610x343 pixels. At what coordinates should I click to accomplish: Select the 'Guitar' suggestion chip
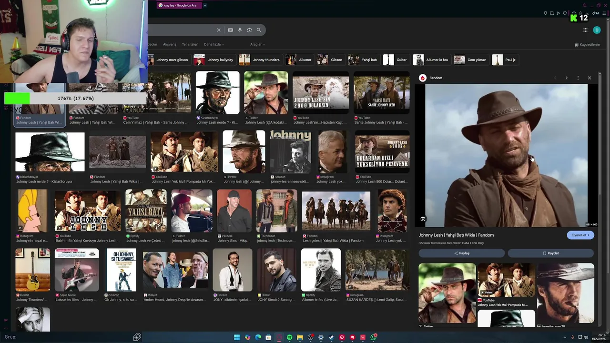pyautogui.click(x=396, y=60)
